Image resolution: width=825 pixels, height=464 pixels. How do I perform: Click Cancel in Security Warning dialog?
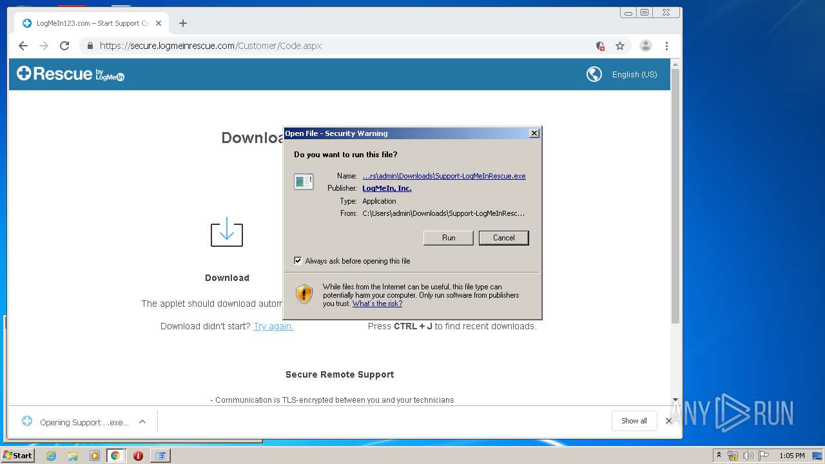click(x=504, y=238)
